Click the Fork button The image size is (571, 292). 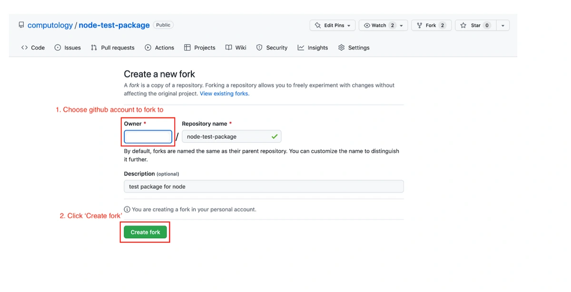point(431,25)
